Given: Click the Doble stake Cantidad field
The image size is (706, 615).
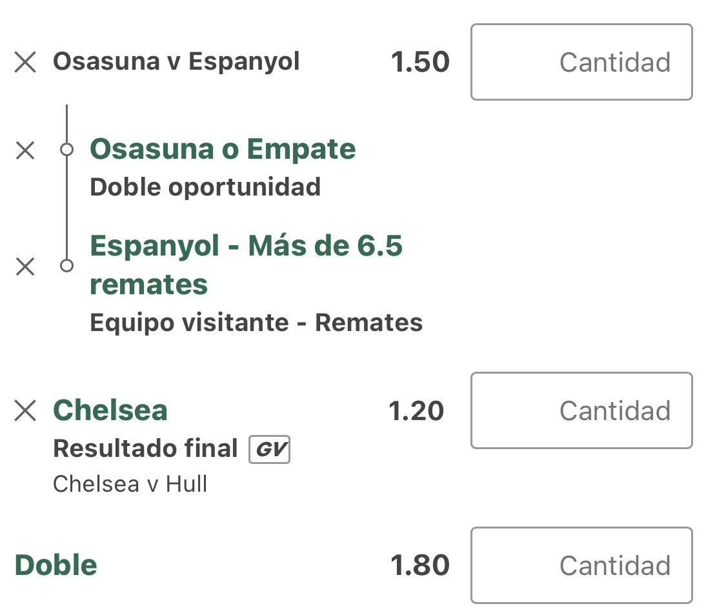Looking at the screenshot, I should [x=581, y=565].
